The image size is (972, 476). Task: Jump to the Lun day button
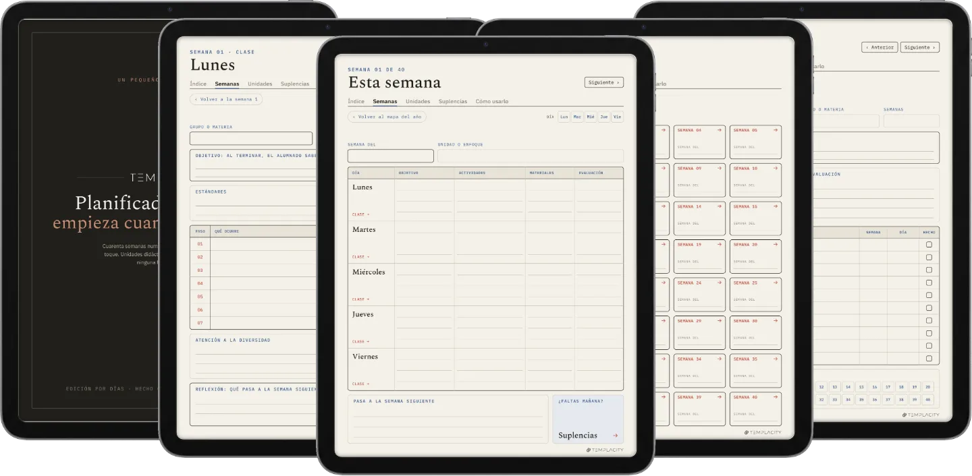pos(564,117)
